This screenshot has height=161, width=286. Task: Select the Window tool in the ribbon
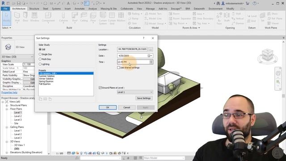pos(34,17)
